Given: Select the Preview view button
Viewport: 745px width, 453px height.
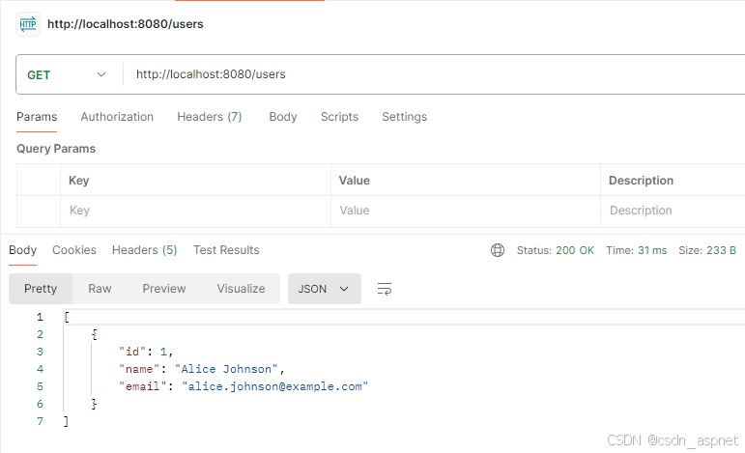Looking at the screenshot, I should pyautogui.click(x=164, y=289).
